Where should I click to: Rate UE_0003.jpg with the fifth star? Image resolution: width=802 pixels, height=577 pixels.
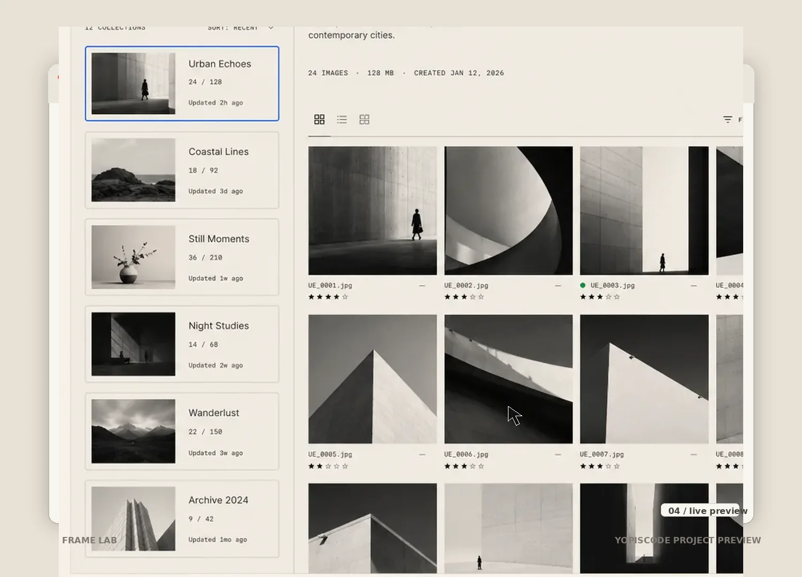(x=617, y=297)
